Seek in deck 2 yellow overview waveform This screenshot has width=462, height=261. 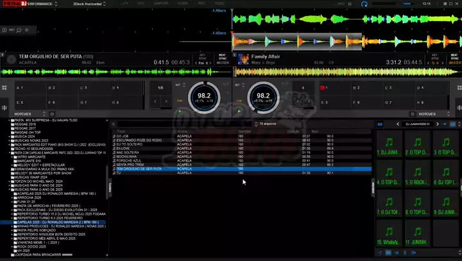[x=348, y=72]
